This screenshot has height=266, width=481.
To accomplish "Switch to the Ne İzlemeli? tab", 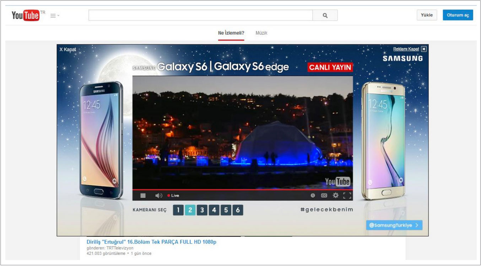I will coord(231,33).
